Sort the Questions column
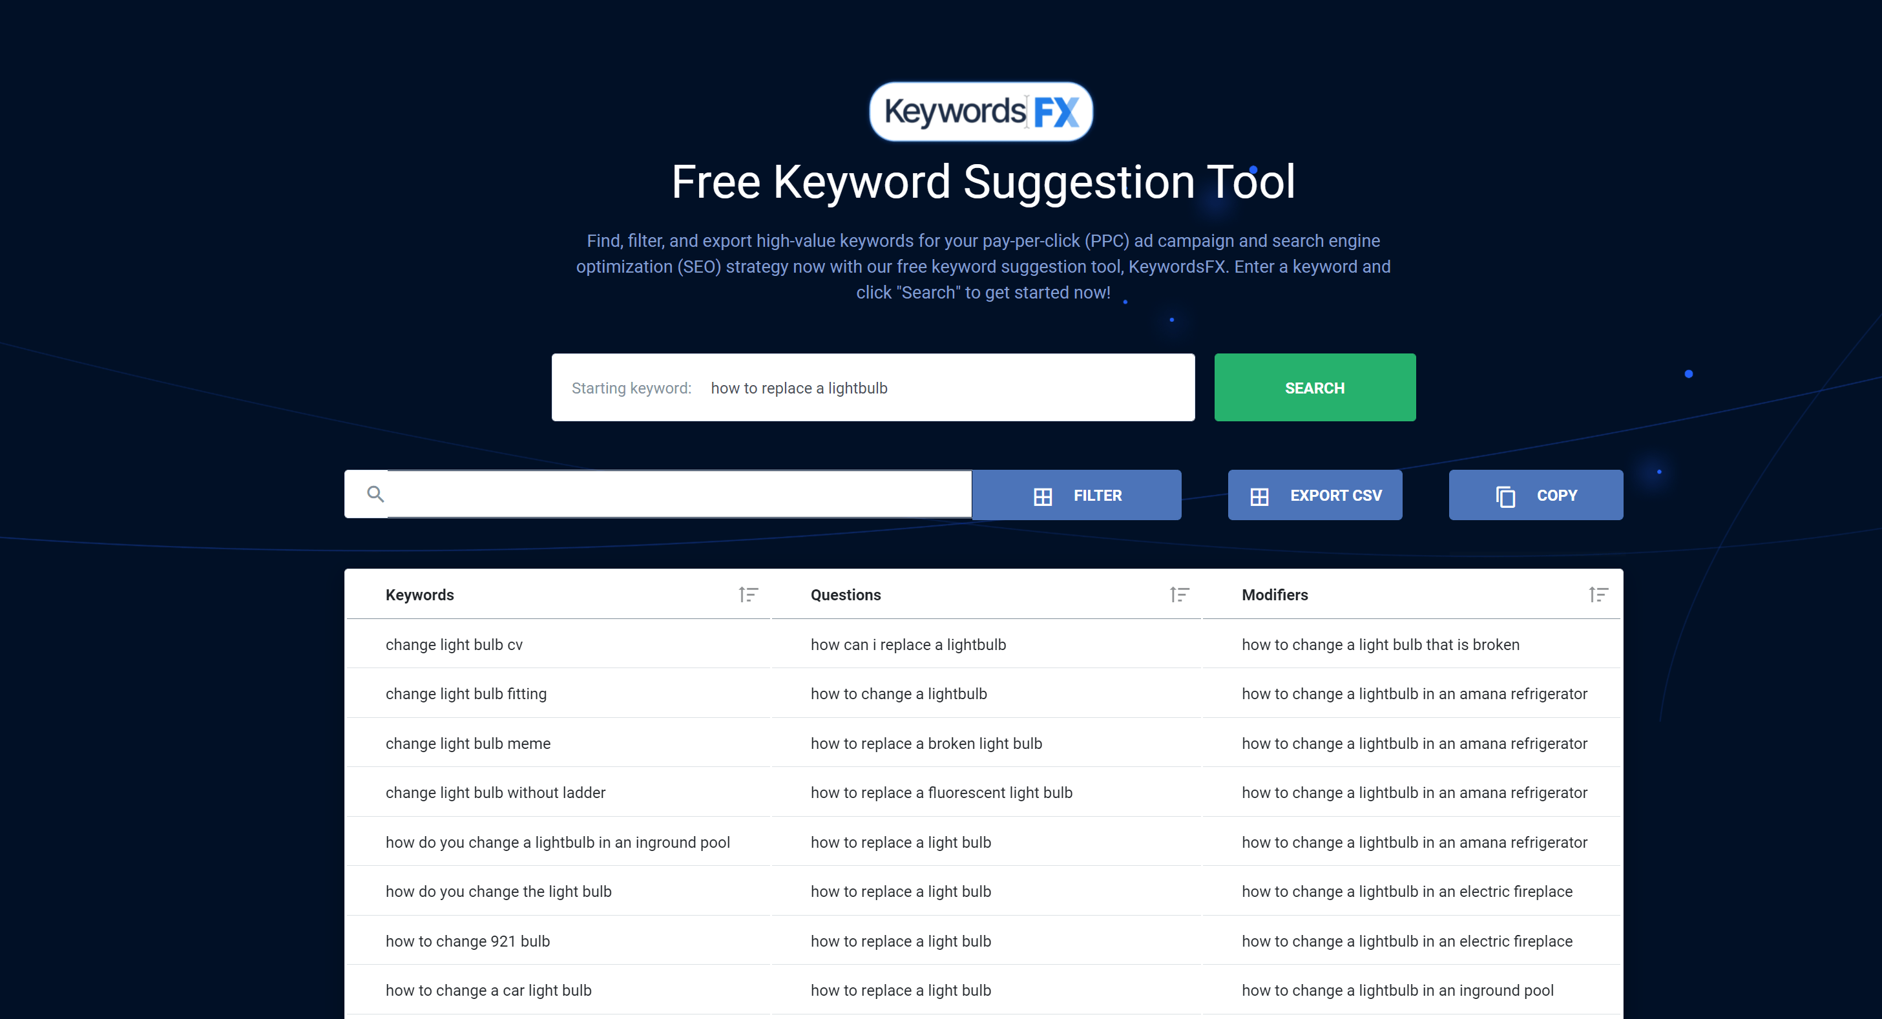 1179,594
